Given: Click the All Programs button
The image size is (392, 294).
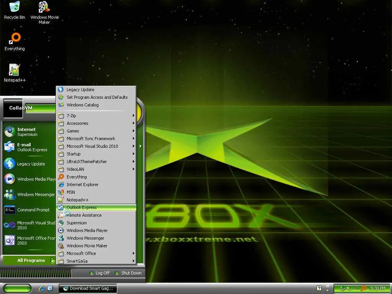Looking at the screenshot, I should pyautogui.click(x=29, y=260).
